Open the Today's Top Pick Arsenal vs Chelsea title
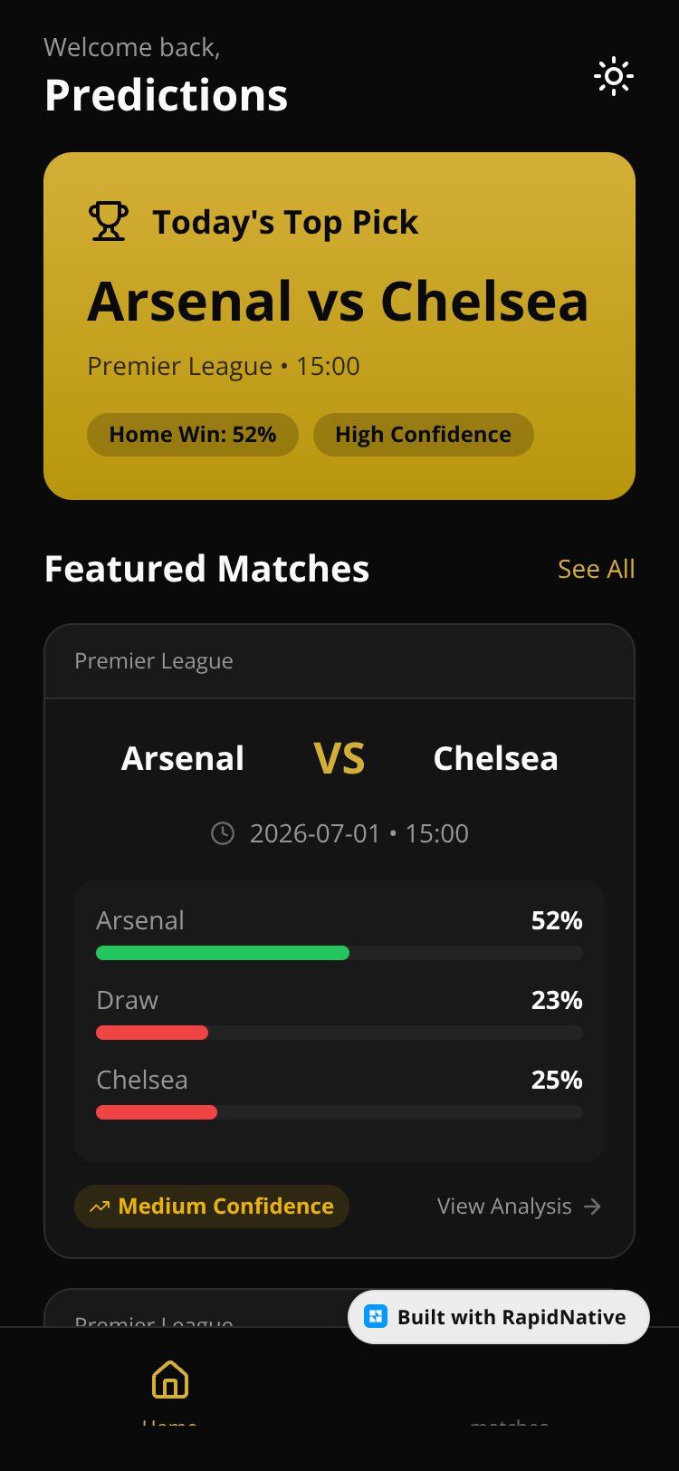The image size is (679, 1471). (338, 301)
